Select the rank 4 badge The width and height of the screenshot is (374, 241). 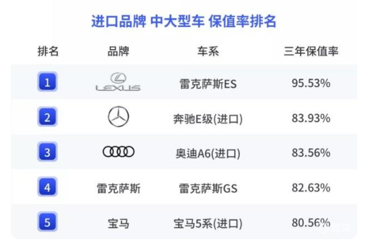click(x=47, y=187)
